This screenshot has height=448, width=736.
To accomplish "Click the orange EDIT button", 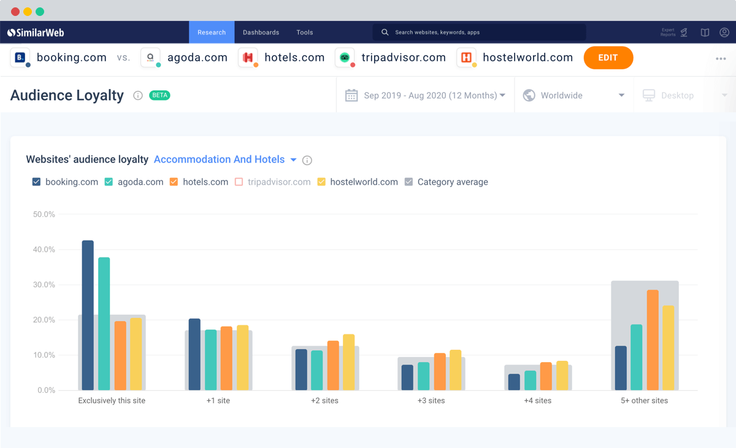I will pos(608,58).
